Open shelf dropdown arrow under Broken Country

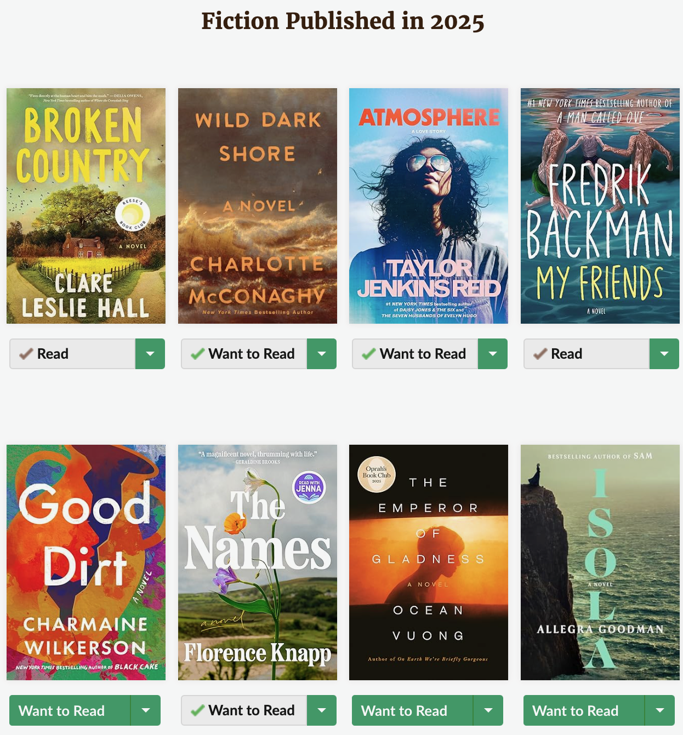coord(150,354)
